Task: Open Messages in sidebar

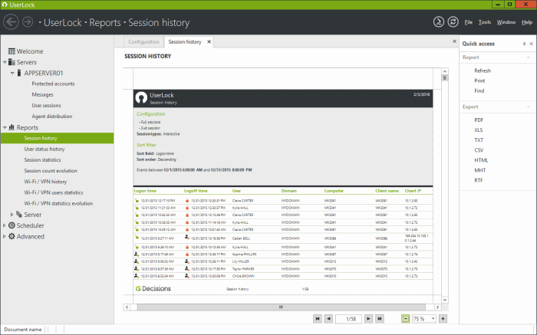Action: (x=42, y=95)
